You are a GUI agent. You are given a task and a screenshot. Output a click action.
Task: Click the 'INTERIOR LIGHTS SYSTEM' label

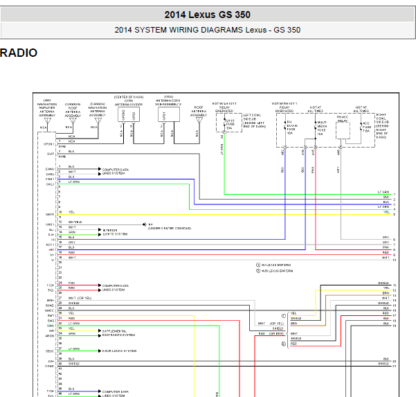[x=115, y=232]
